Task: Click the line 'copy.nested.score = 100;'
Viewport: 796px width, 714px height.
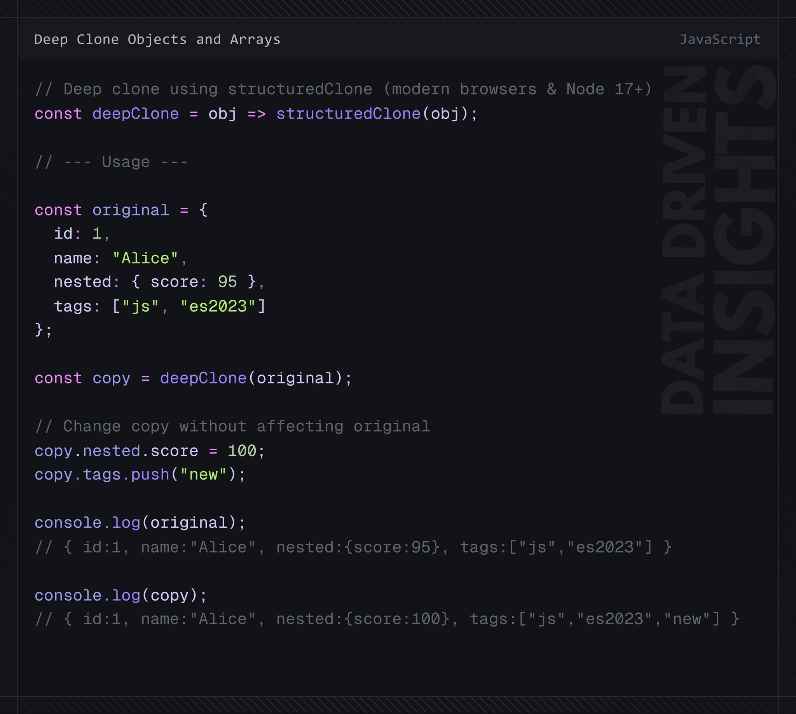Action: pos(150,451)
